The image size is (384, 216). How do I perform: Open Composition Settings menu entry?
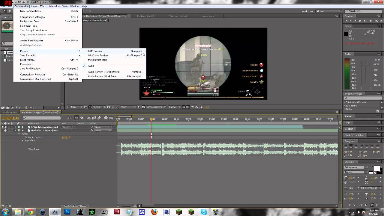48,17
